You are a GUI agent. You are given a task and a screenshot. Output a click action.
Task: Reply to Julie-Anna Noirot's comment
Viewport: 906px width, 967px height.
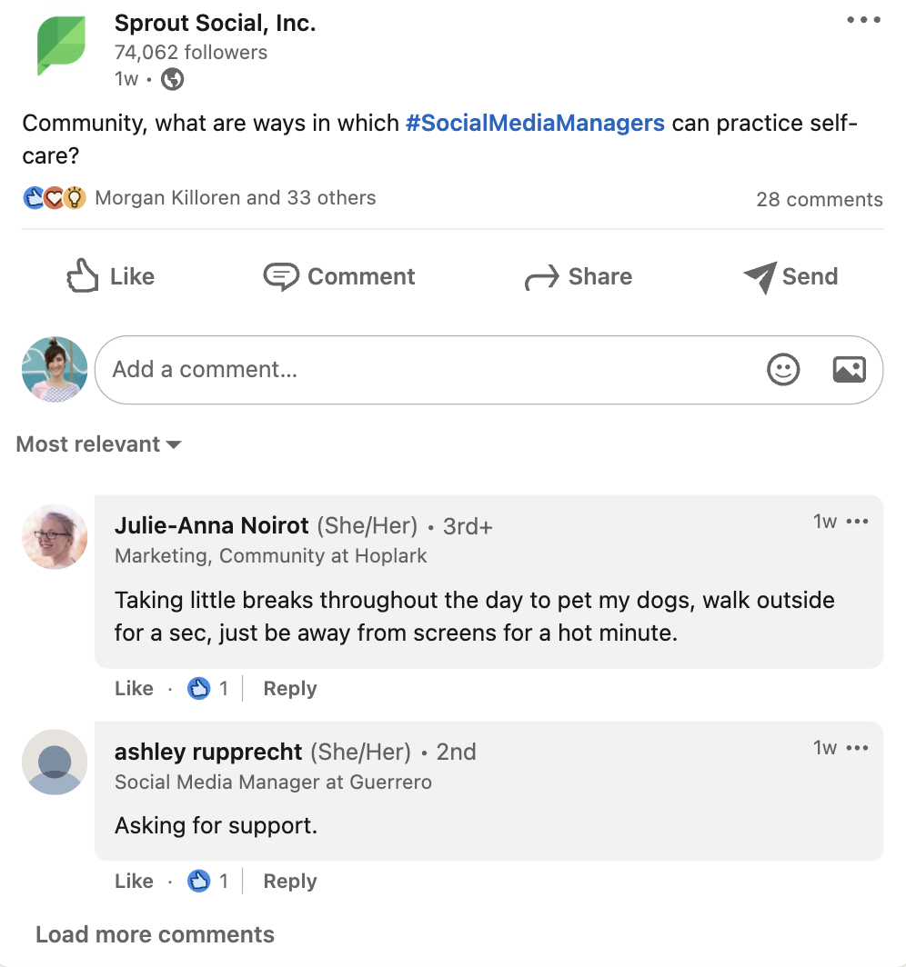(290, 689)
